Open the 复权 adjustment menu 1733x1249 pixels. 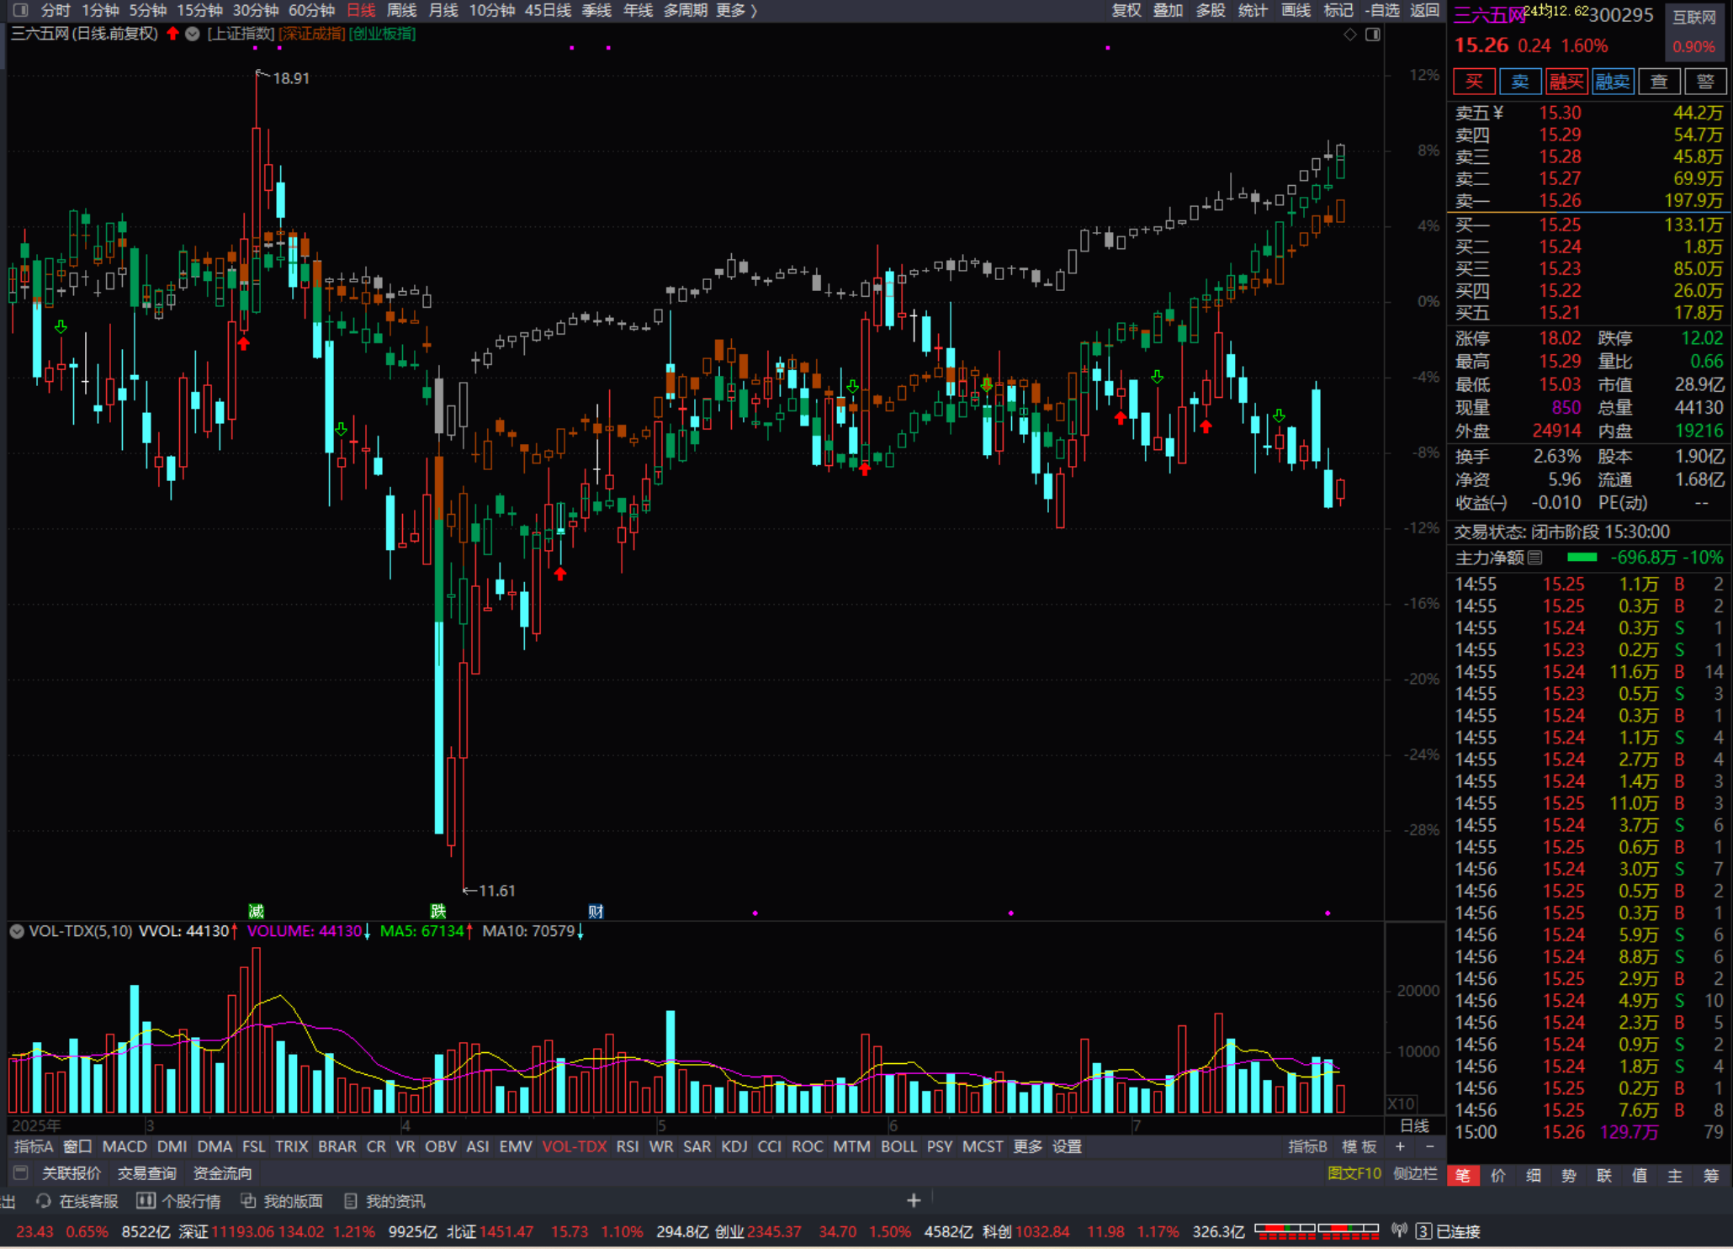pos(1126,10)
